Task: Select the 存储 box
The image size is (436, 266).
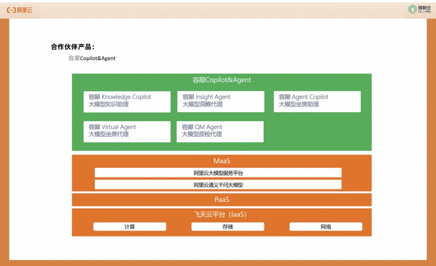Action: (x=228, y=227)
